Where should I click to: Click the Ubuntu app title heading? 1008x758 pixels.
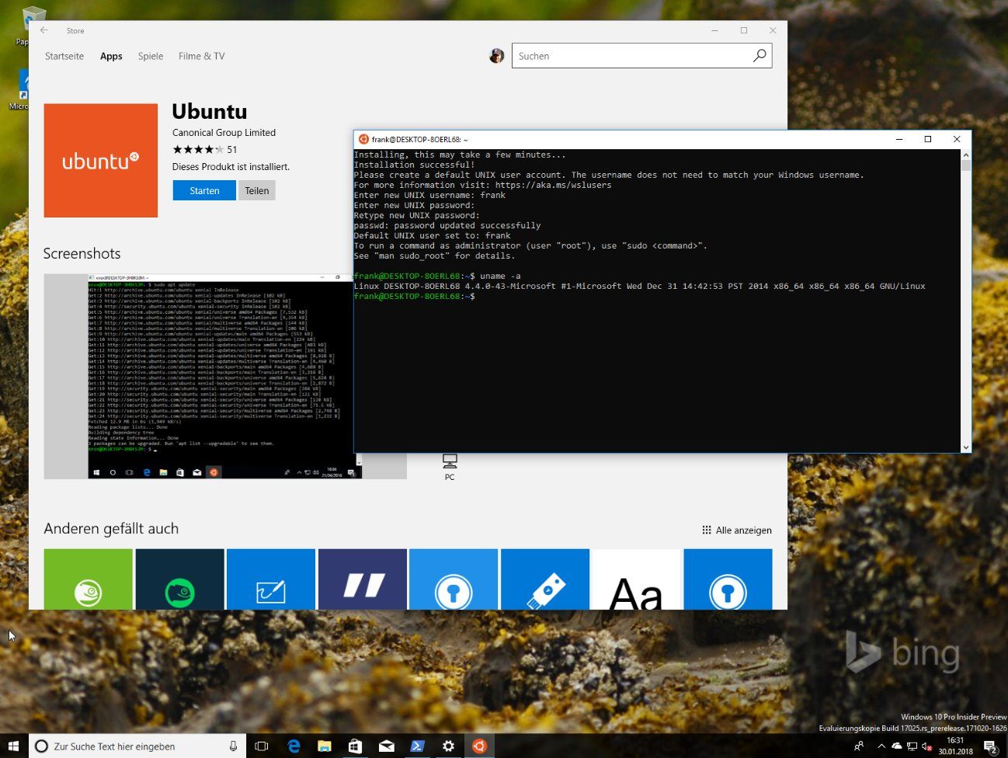click(210, 111)
